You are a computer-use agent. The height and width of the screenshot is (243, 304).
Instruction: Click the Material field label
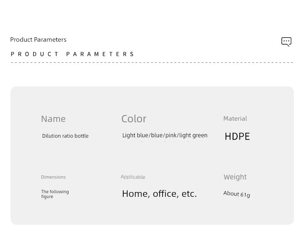[x=235, y=119]
